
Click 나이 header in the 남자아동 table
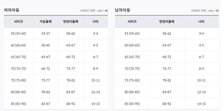tap(202, 22)
